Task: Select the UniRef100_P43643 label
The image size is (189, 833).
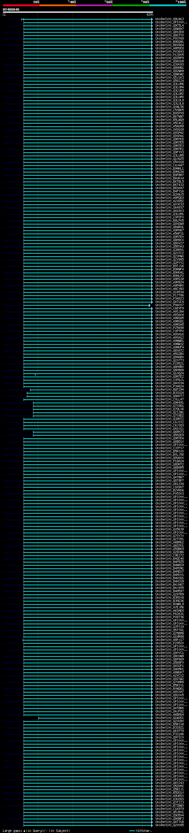Action: [170, 51]
